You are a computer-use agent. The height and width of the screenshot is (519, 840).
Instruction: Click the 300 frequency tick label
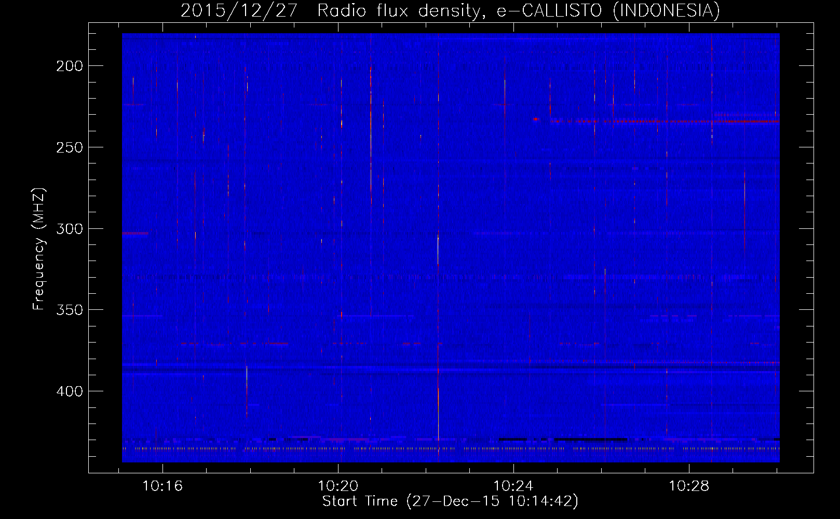pyautogui.click(x=69, y=229)
